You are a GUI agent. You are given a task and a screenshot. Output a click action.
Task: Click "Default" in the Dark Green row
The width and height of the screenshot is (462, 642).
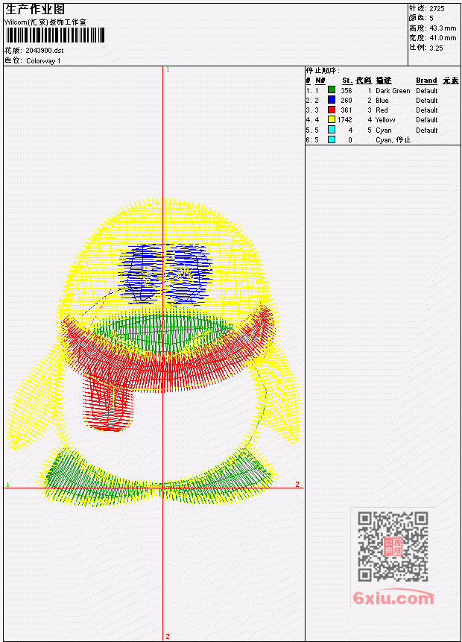pos(427,91)
